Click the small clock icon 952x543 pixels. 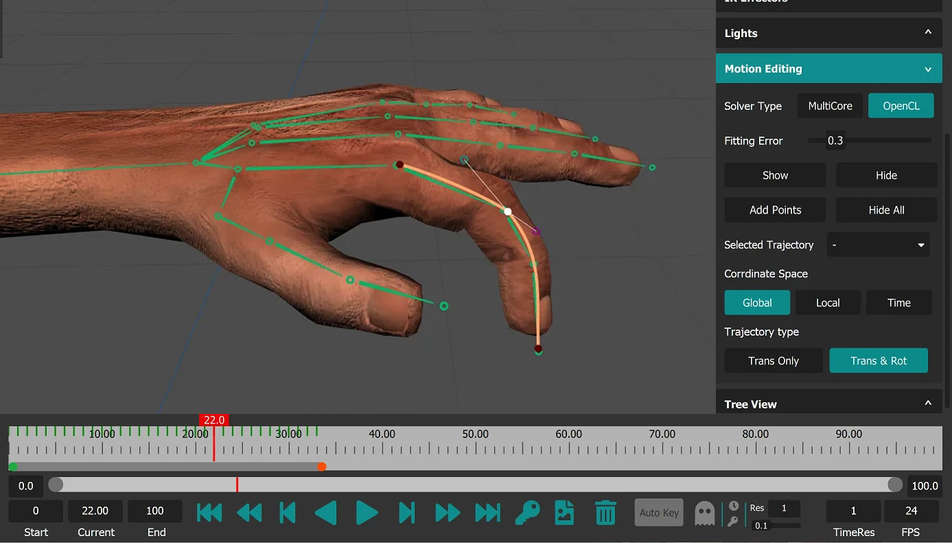(x=734, y=506)
